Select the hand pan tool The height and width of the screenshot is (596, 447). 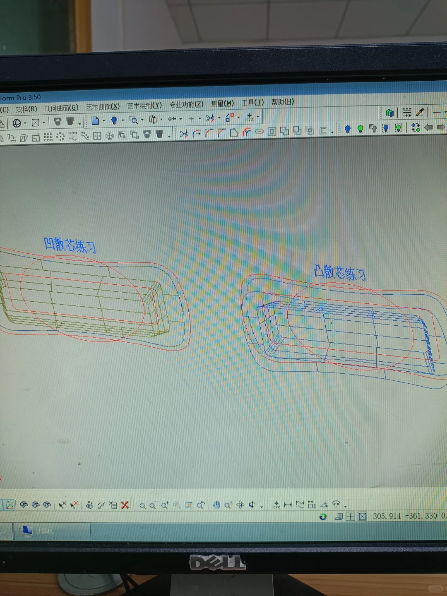216,505
